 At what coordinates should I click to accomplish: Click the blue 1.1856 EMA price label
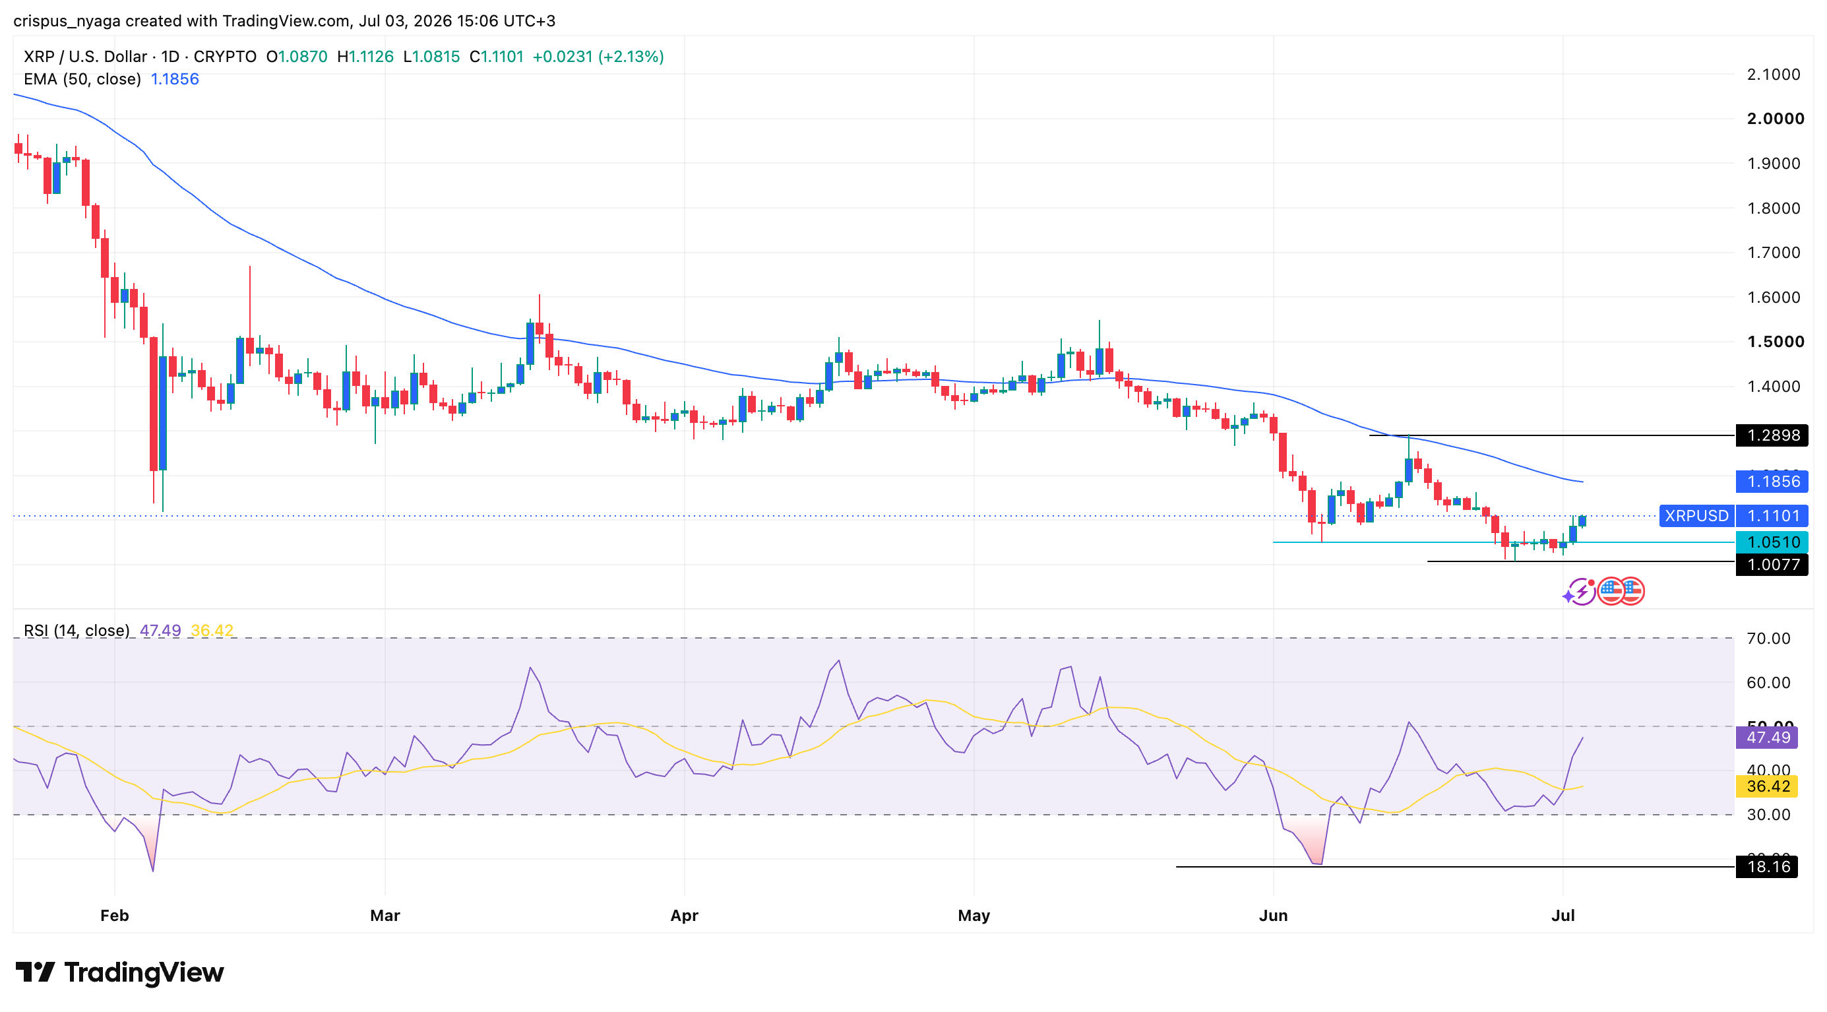coord(1772,482)
